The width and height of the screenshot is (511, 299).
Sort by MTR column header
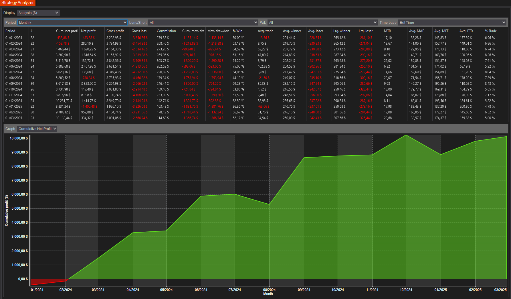(x=394, y=31)
